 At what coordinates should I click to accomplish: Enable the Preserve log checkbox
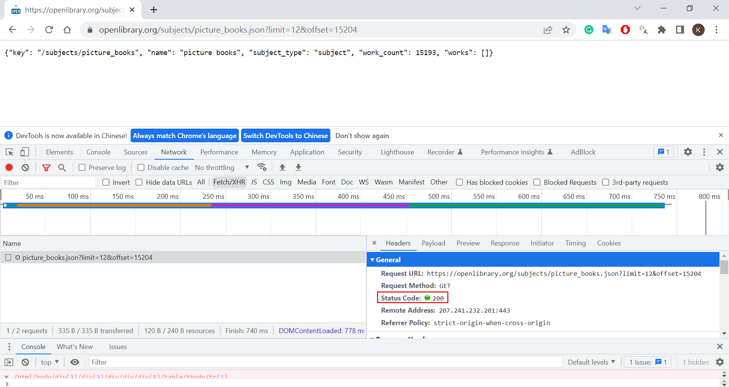point(82,167)
